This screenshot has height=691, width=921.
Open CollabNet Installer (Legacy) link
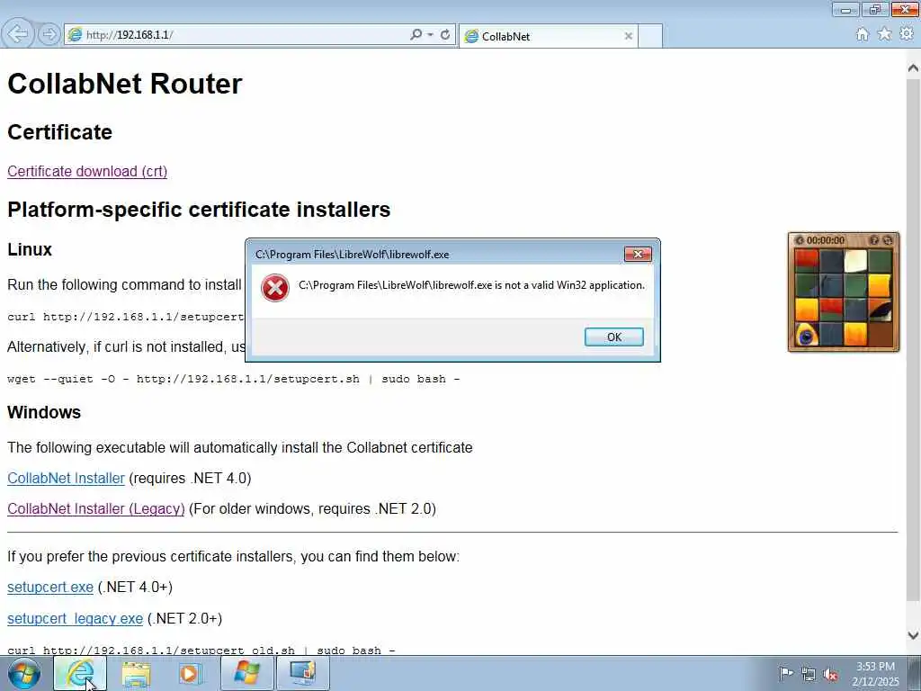[95, 509]
